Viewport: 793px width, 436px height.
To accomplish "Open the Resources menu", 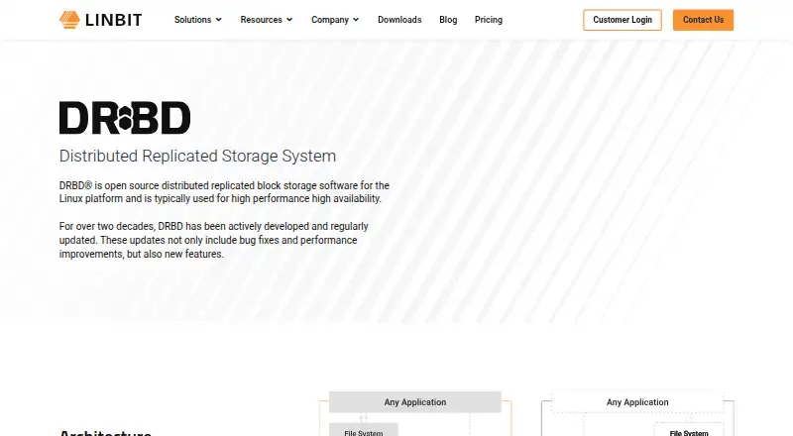I will (x=261, y=20).
